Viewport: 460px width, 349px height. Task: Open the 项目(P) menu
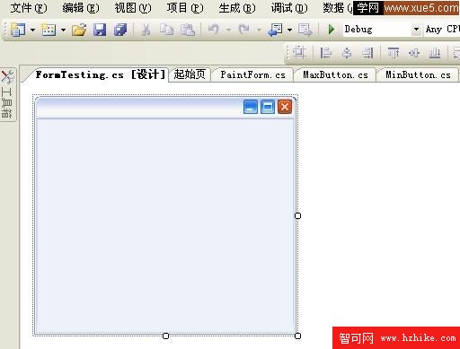(185, 8)
